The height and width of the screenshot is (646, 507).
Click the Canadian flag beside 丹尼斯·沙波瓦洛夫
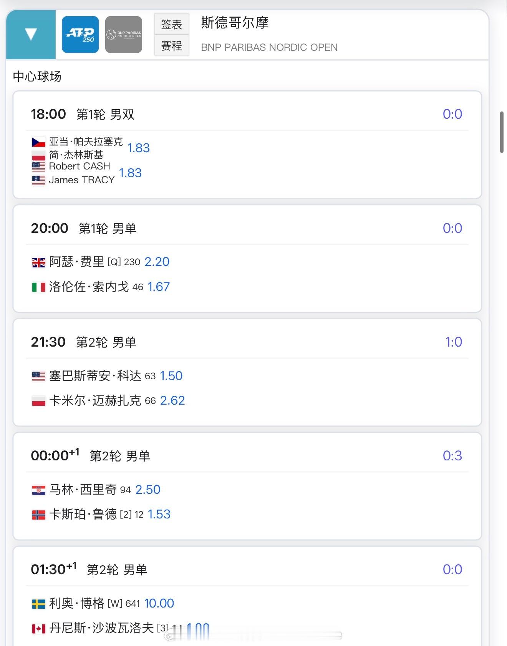38,629
